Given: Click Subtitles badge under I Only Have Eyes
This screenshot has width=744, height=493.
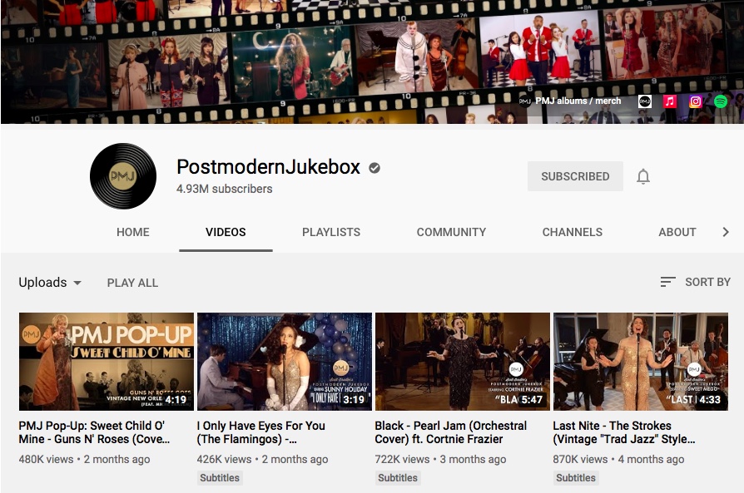Looking at the screenshot, I should (220, 478).
